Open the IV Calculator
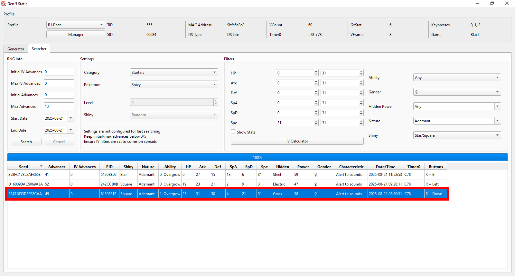Image resolution: width=515 pixels, height=276 pixels. click(297, 141)
